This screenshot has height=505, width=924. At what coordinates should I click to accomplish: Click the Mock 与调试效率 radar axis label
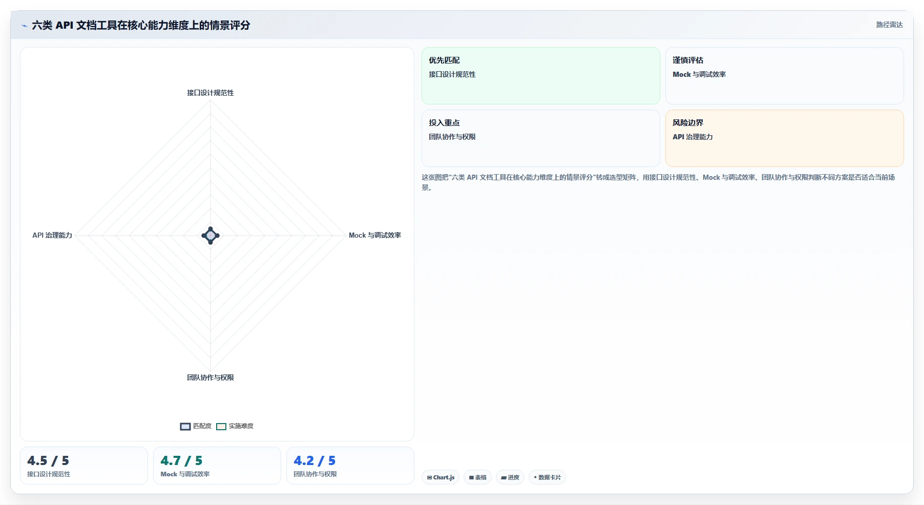375,235
